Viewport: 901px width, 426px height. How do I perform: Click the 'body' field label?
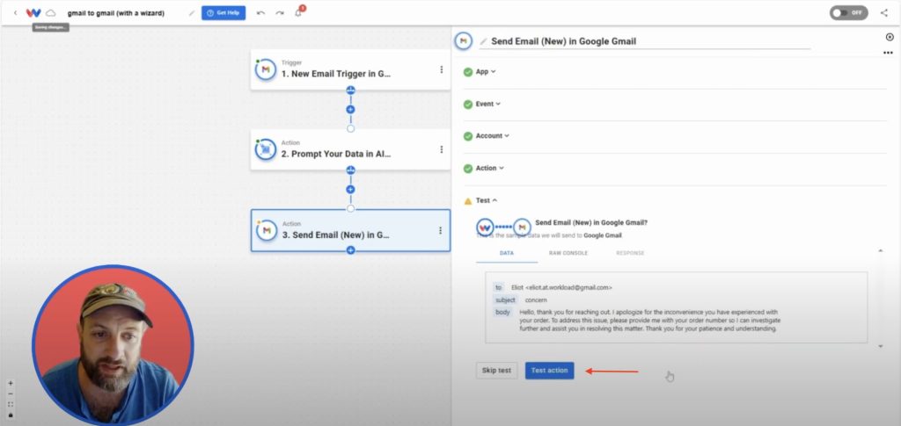[x=502, y=312]
